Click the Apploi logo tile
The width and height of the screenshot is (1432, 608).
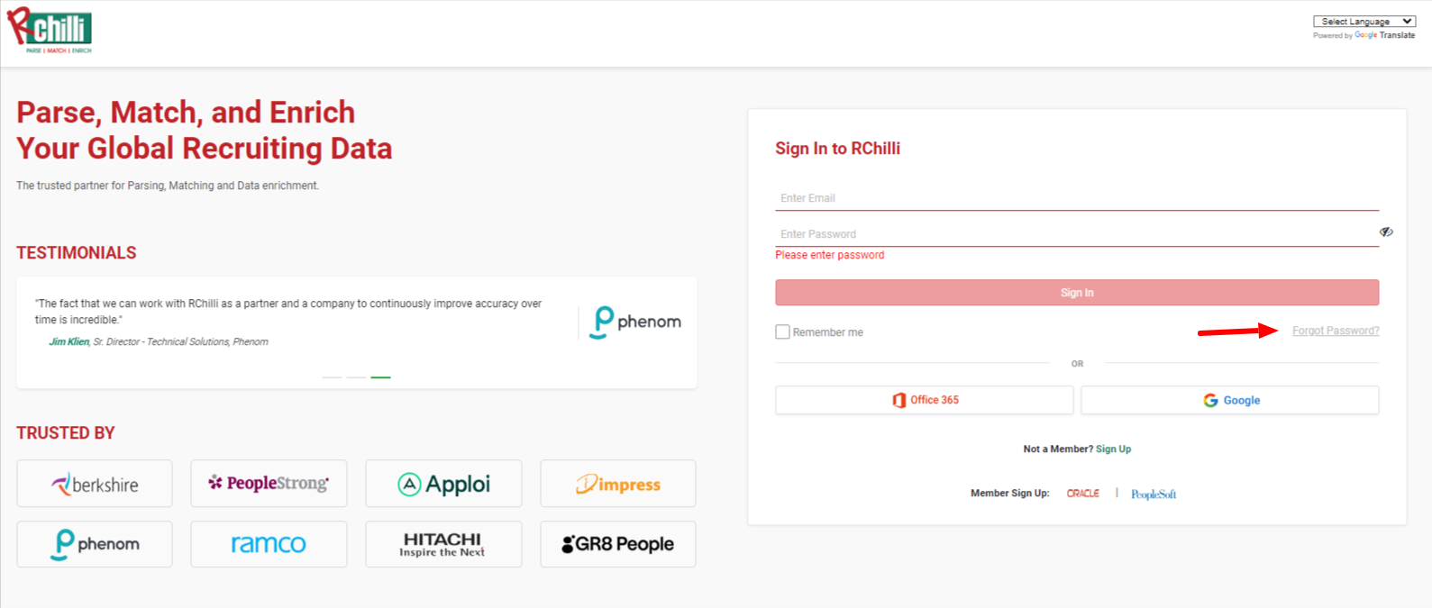coord(443,484)
